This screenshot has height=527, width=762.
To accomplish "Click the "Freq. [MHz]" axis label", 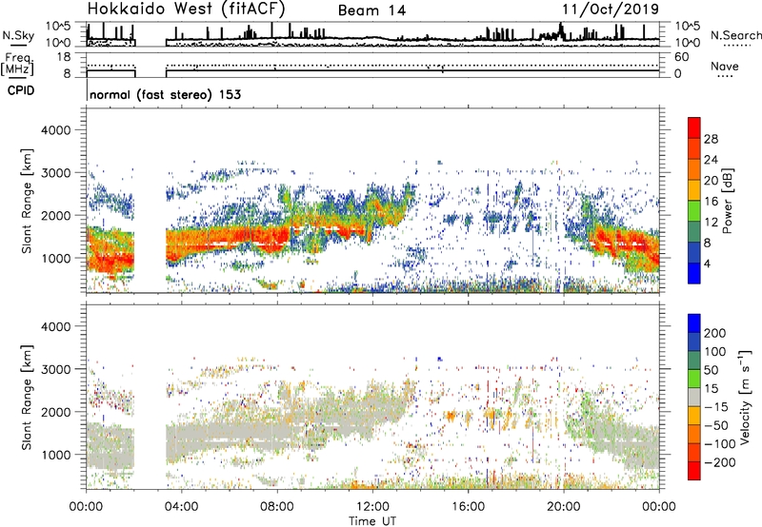I will point(18,65).
